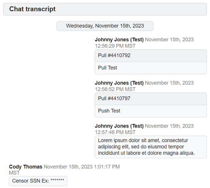Screen dimensions: 210x188
Task: Click the date text beside the first Johnny Jones name
Action: (x=169, y=40)
